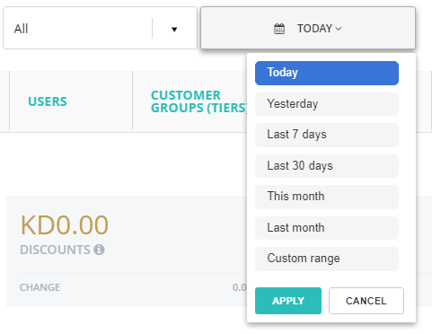Click the DISCOUNTS label text

coord(55,250)
